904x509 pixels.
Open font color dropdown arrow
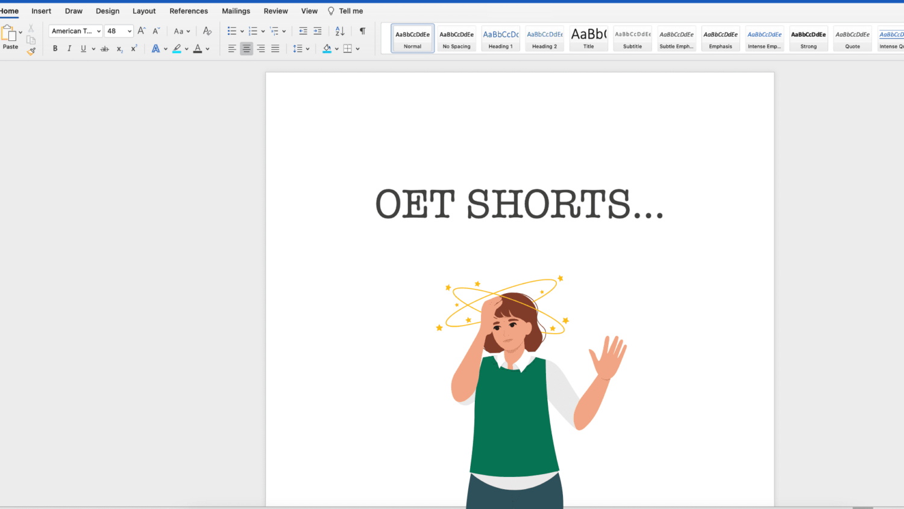[207, 49]
